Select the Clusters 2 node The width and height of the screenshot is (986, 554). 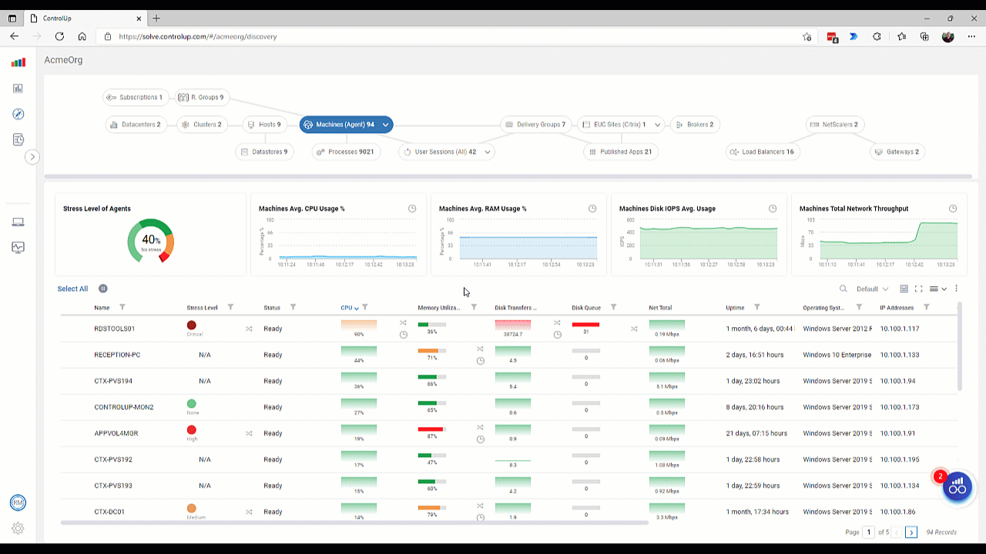(202, 124)
